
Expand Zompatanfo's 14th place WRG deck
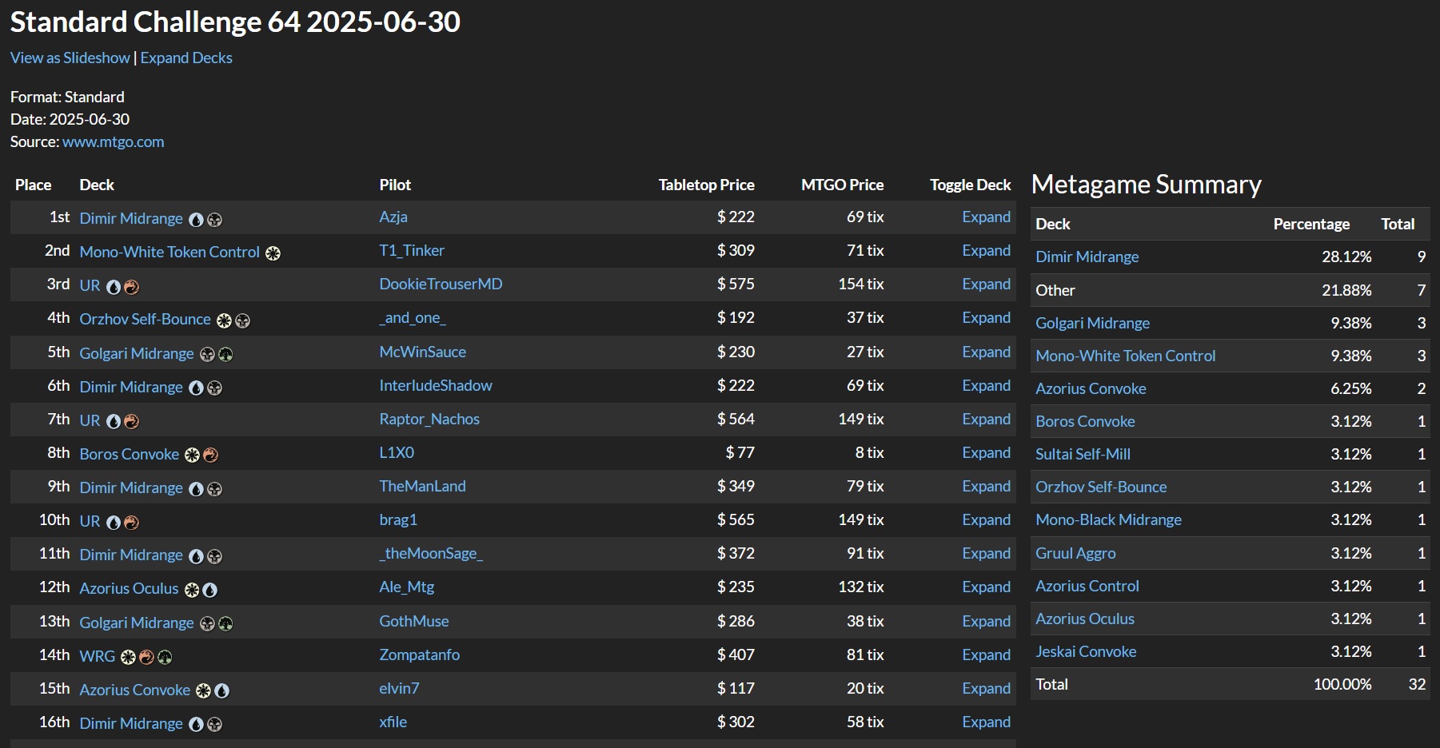click(986, 655)
